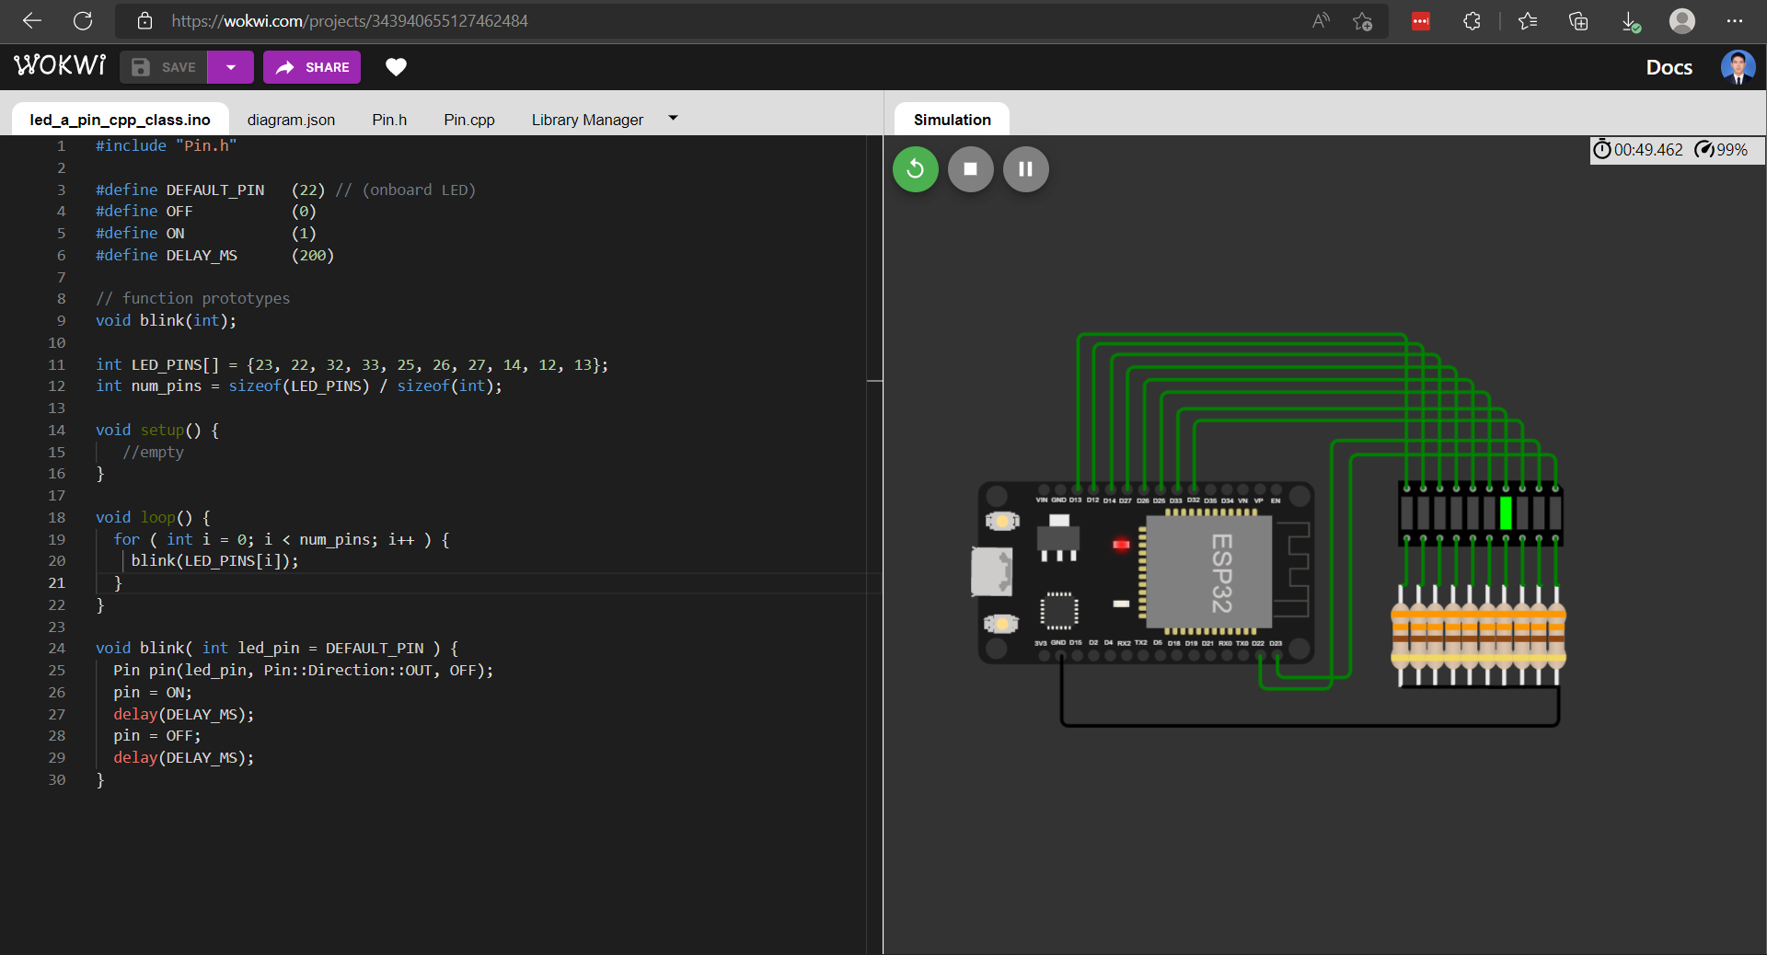Place cursor on line 1 #include Pin.h
The width and height of the screenshot is (1767, 955).
(166, 145)
